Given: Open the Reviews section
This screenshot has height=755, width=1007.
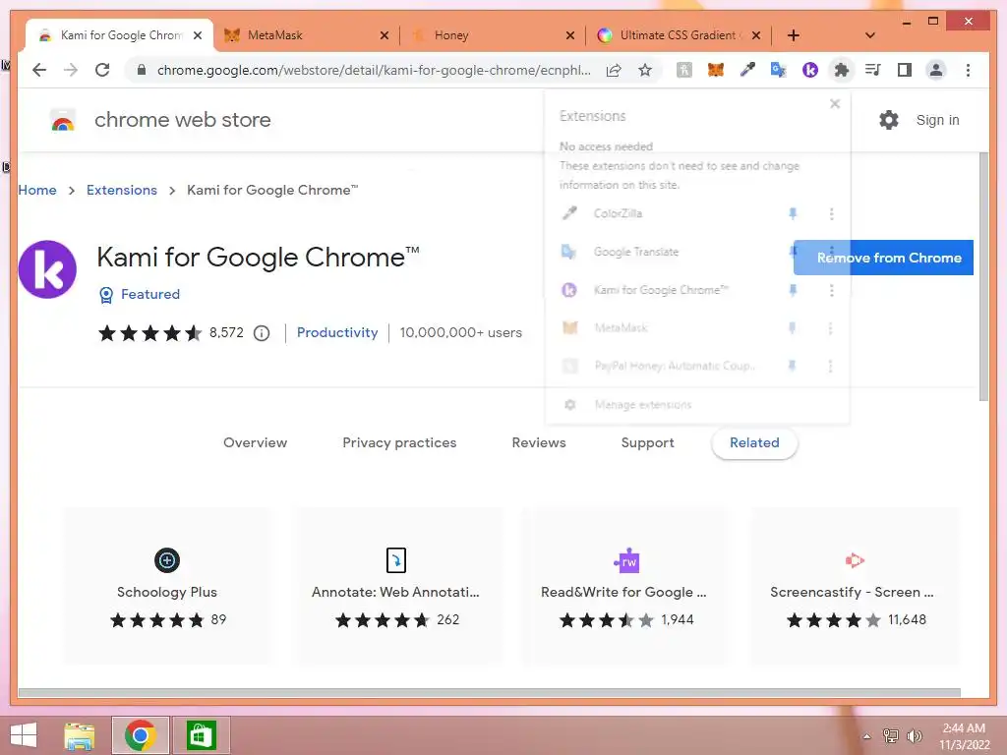Looking at the screenshot, I should point(539,443).
